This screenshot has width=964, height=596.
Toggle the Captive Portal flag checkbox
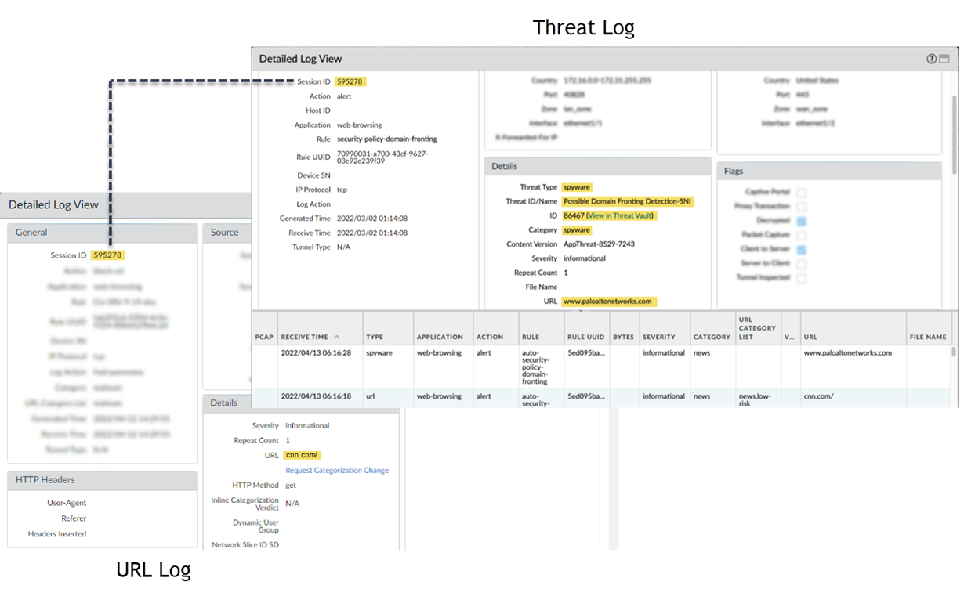click(801, 192)
